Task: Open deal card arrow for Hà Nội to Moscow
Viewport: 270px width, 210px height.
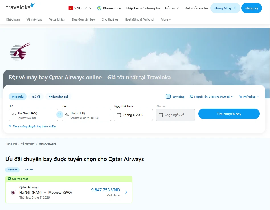Action: 126,192
